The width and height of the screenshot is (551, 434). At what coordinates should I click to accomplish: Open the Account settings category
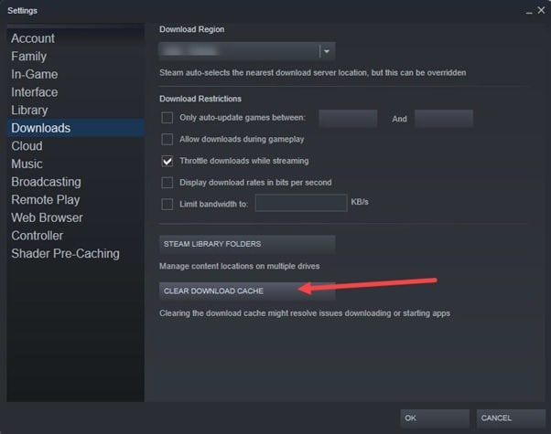click(x=33, y=38)
